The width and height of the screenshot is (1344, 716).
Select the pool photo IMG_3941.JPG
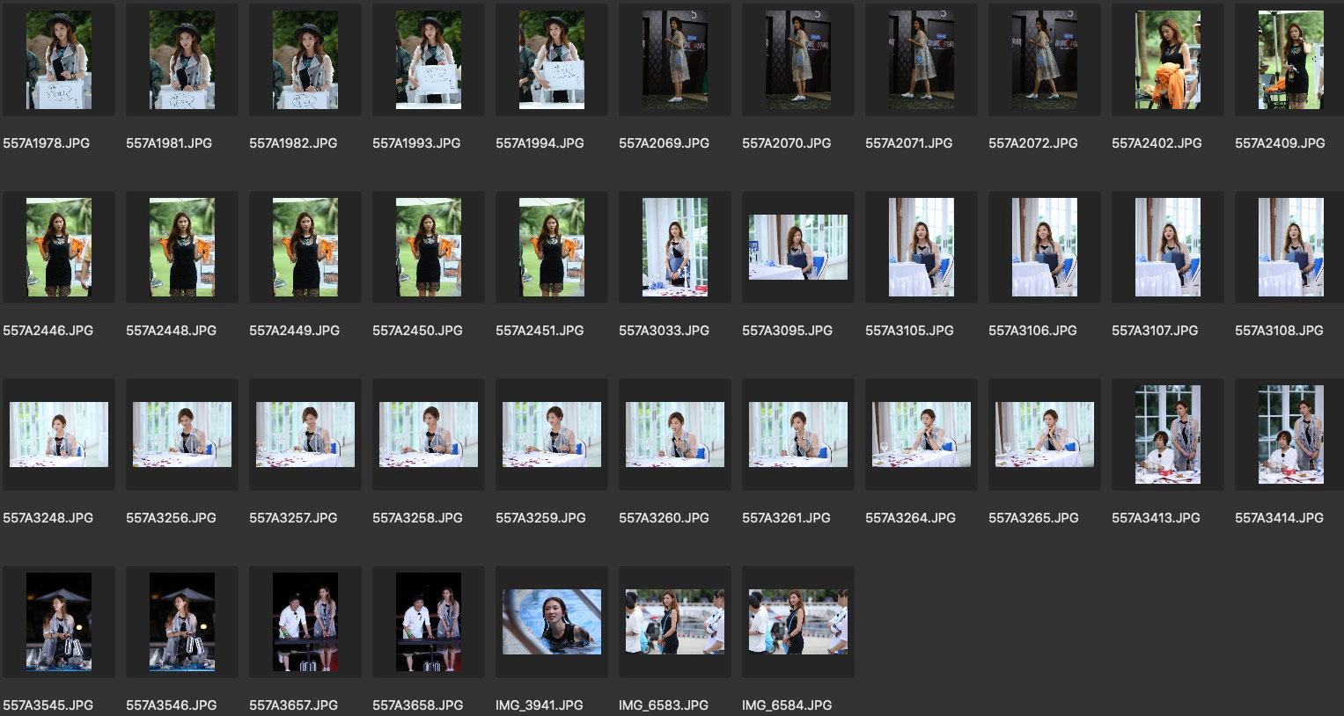coord(552,622)
